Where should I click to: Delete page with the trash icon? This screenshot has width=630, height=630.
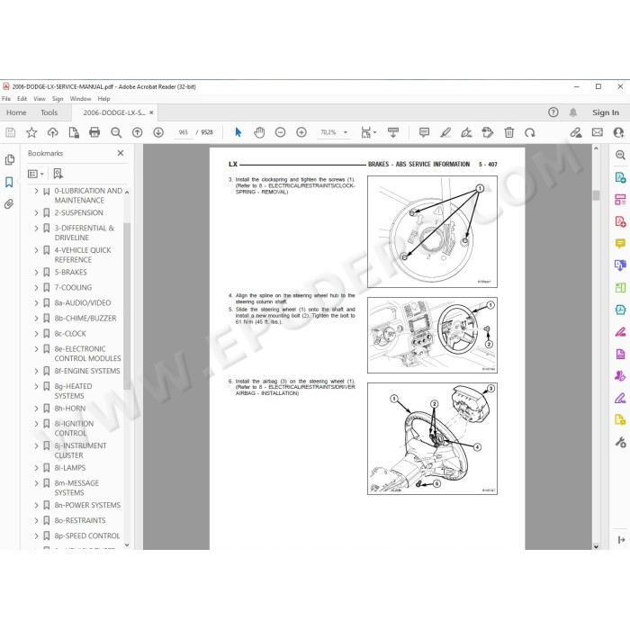(x=509, y=132)
